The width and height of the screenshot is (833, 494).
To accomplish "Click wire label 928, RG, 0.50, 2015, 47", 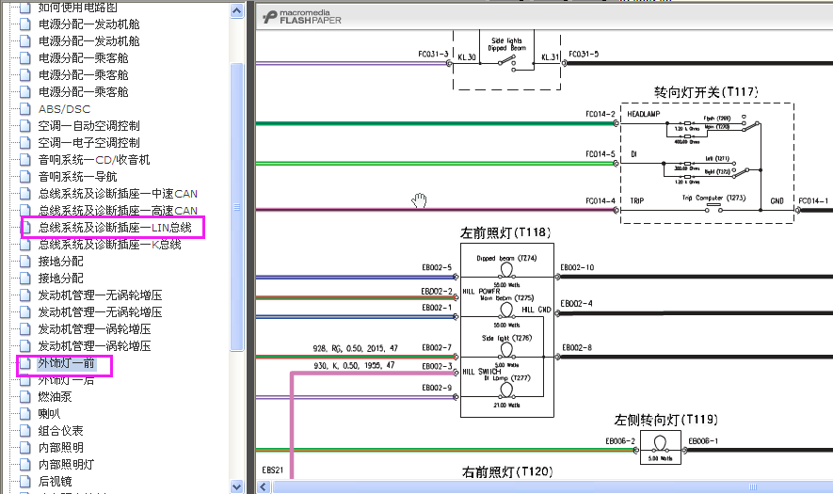I will click(356, 348).
